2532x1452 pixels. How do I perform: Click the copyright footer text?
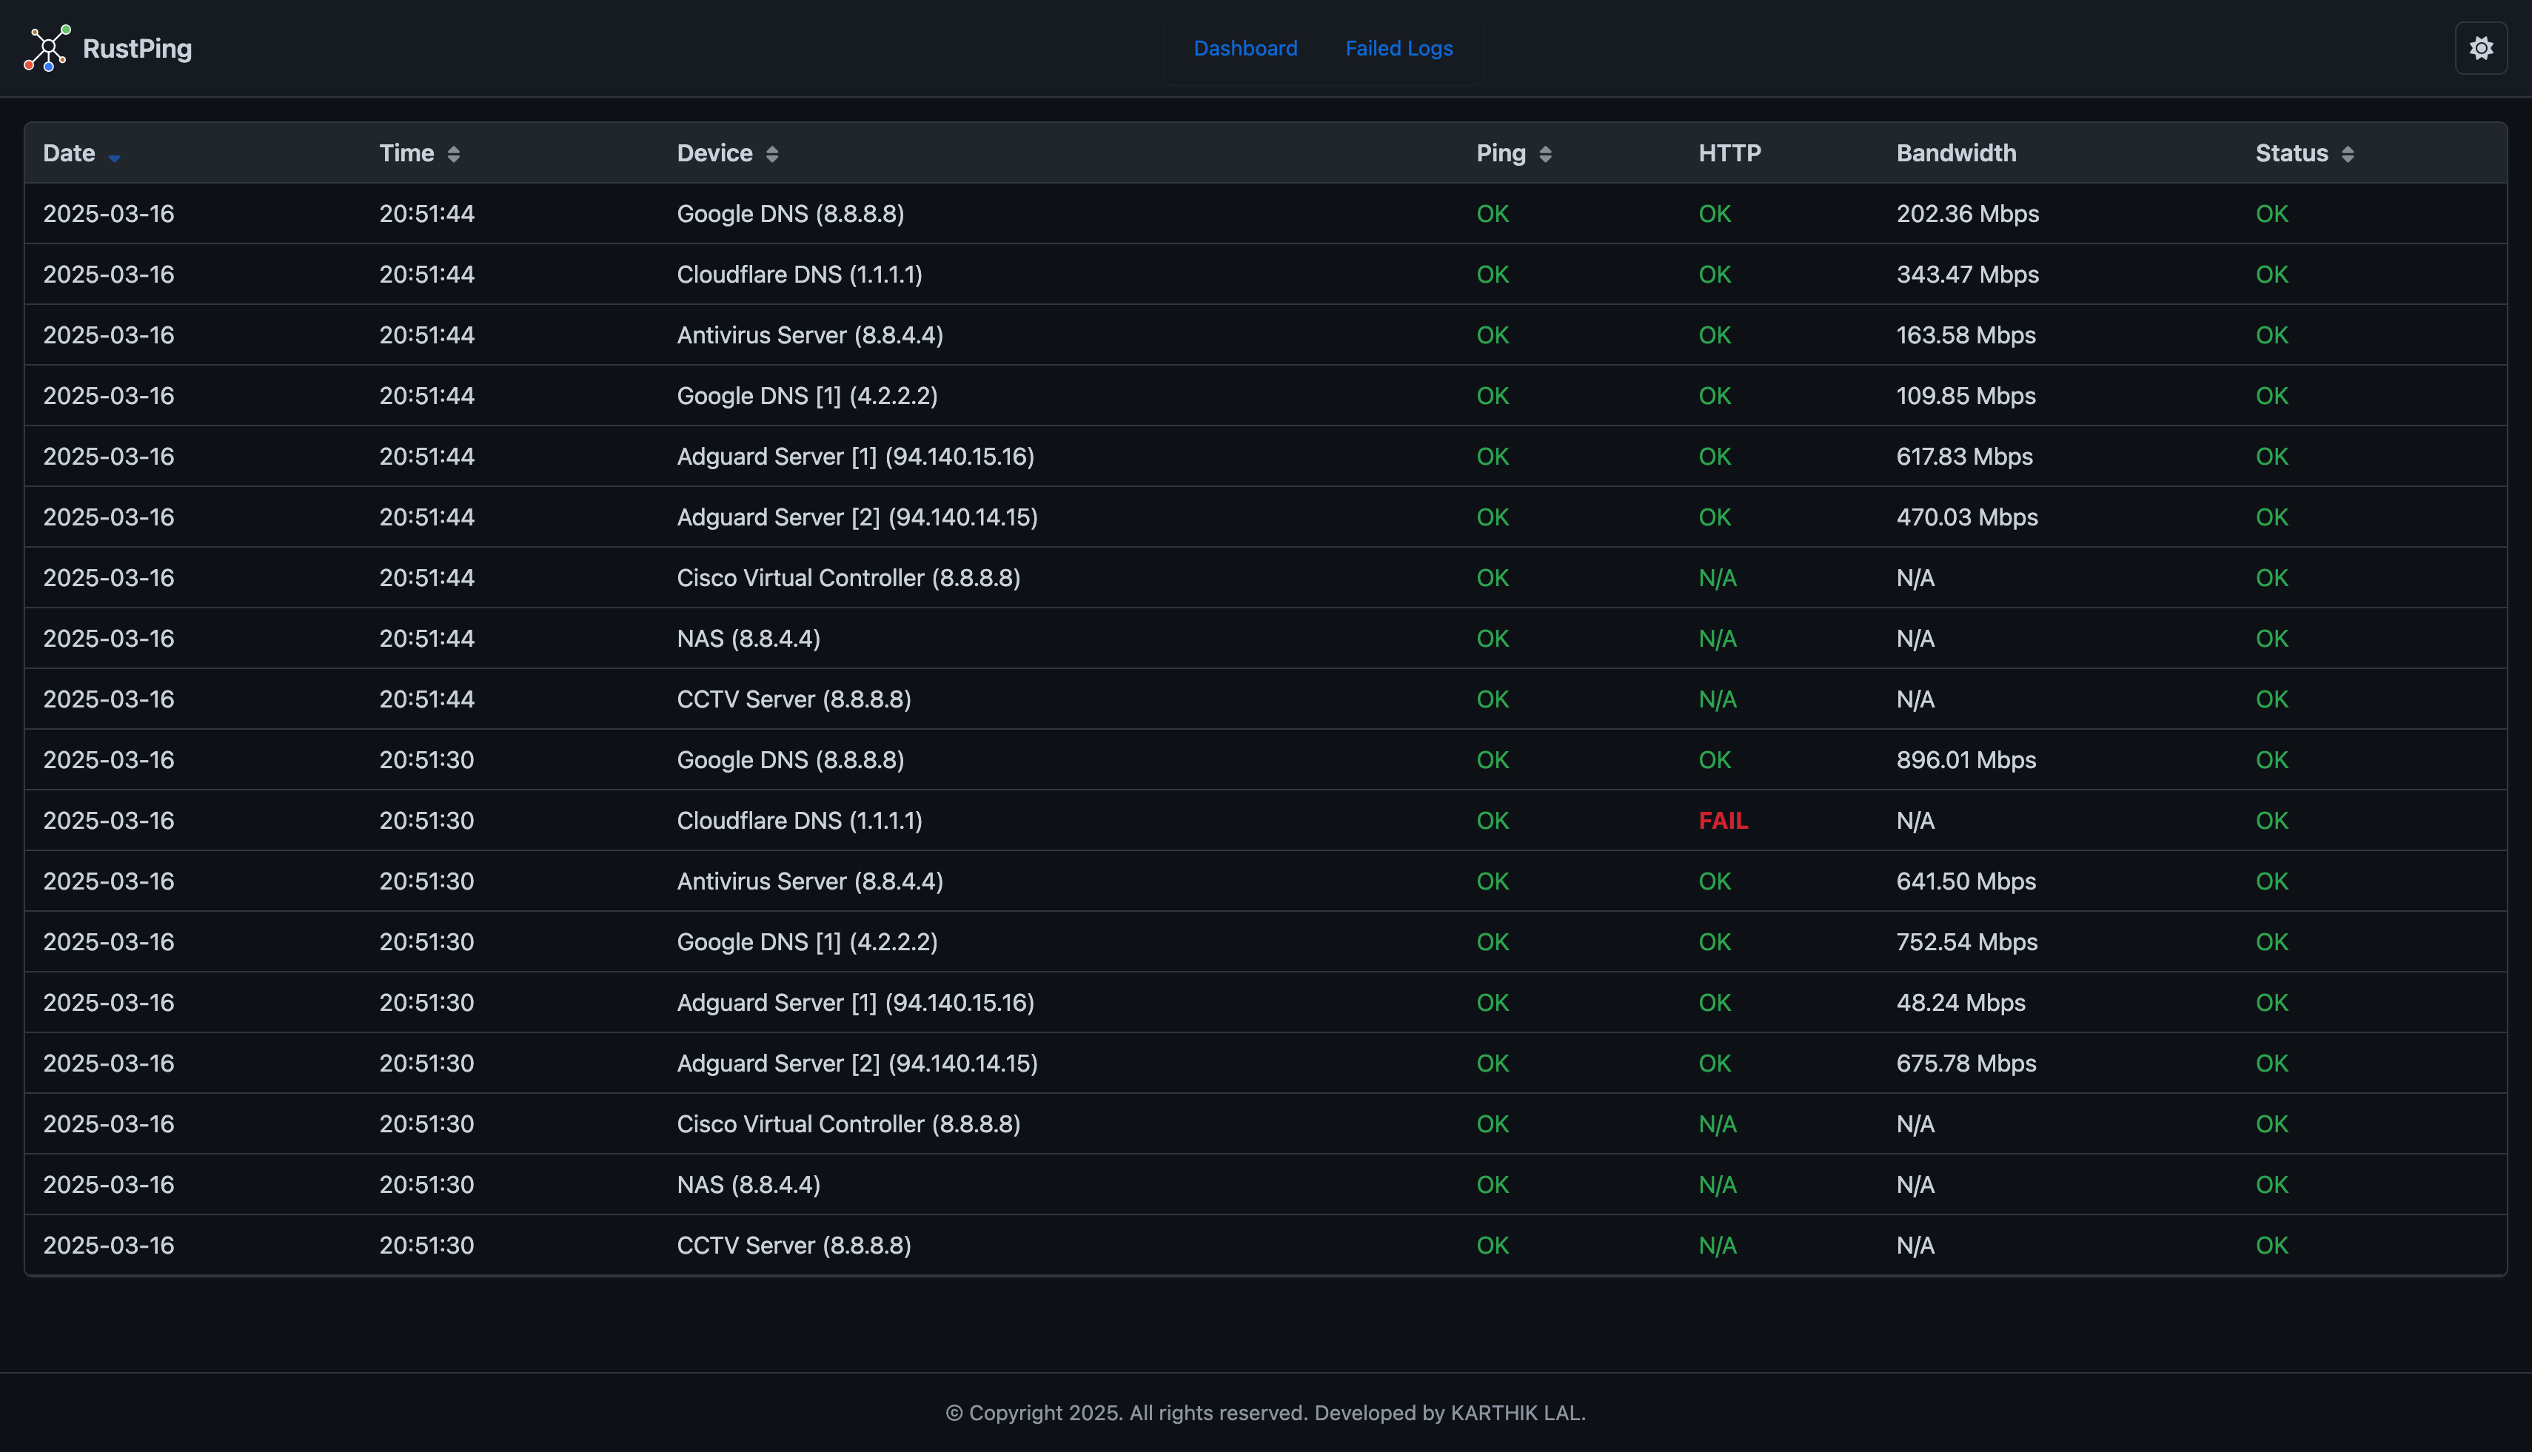point(1265,1412)
